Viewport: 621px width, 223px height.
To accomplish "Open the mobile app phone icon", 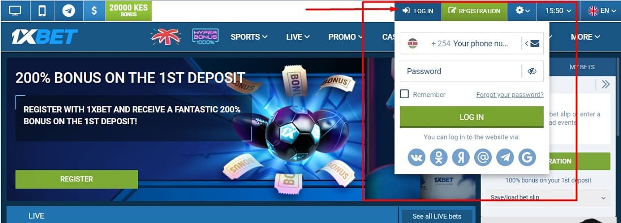I will click(x=42, y=10).
